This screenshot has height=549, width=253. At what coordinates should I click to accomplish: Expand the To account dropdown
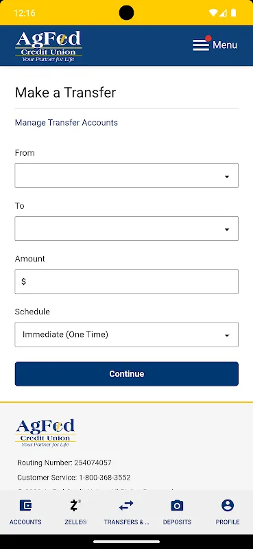pyautogui.click(x=126, y=229)
